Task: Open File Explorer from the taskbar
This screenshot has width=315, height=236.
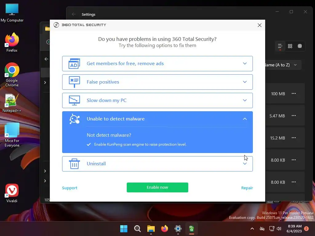Action: click(x=151, y=229)
